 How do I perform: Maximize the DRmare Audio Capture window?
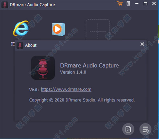pyautogui.click(x=145, y=4)
